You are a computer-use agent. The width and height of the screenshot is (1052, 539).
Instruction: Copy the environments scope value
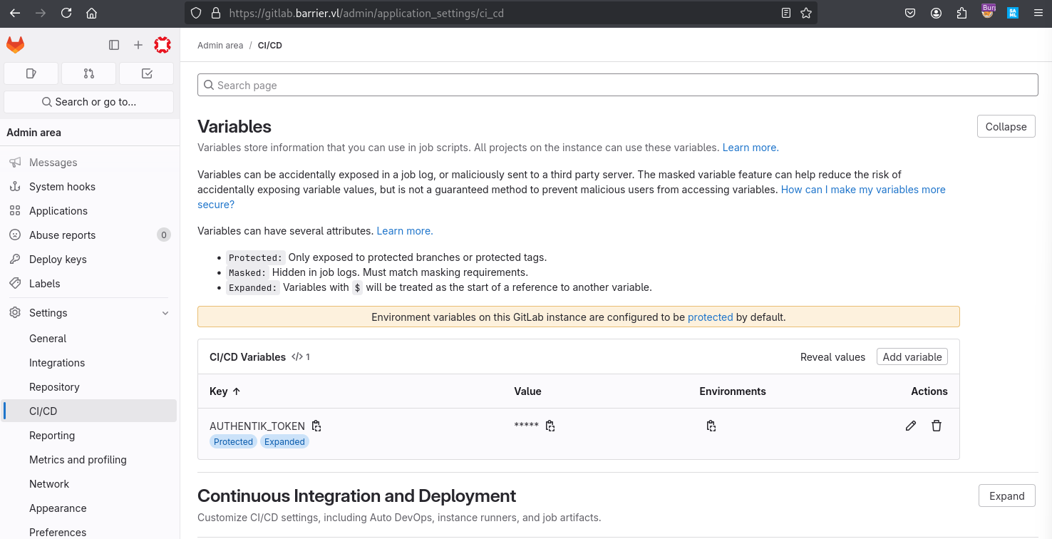click(x=711, y=426)
